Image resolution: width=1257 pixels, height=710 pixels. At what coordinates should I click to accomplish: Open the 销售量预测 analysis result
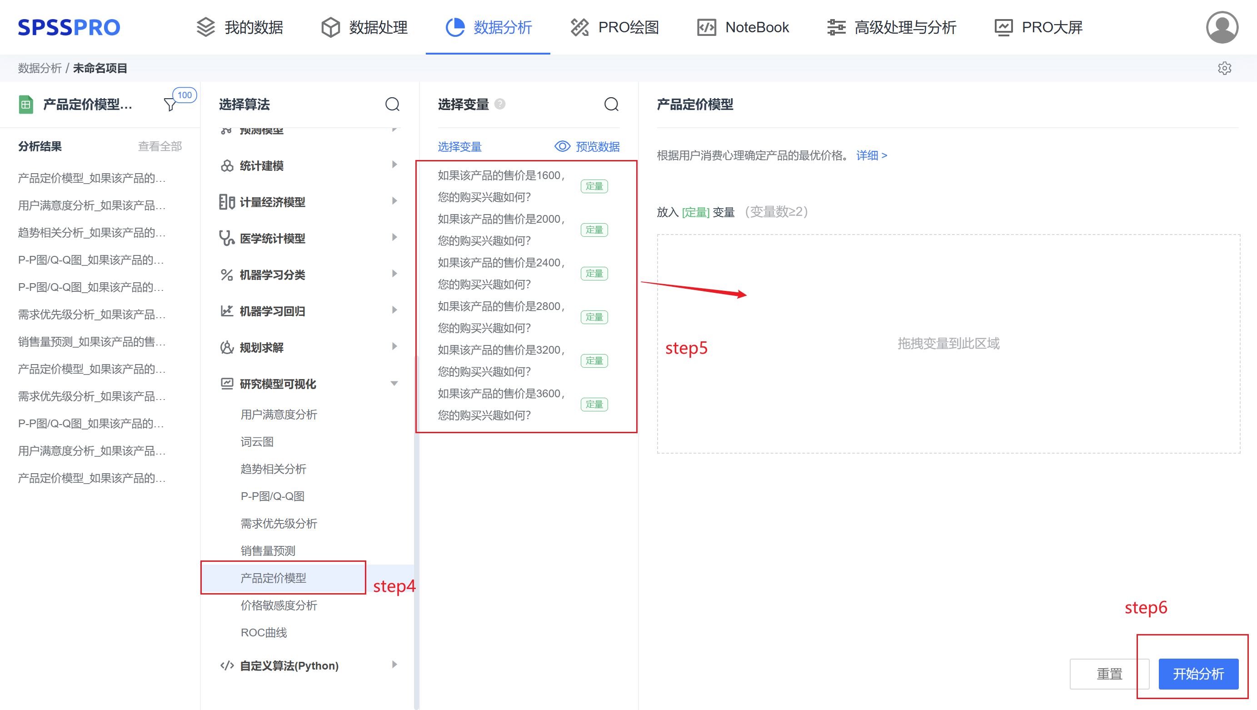click(x=92, y=341)
